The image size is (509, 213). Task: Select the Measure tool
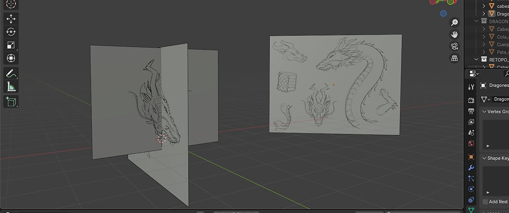point(11,87)
